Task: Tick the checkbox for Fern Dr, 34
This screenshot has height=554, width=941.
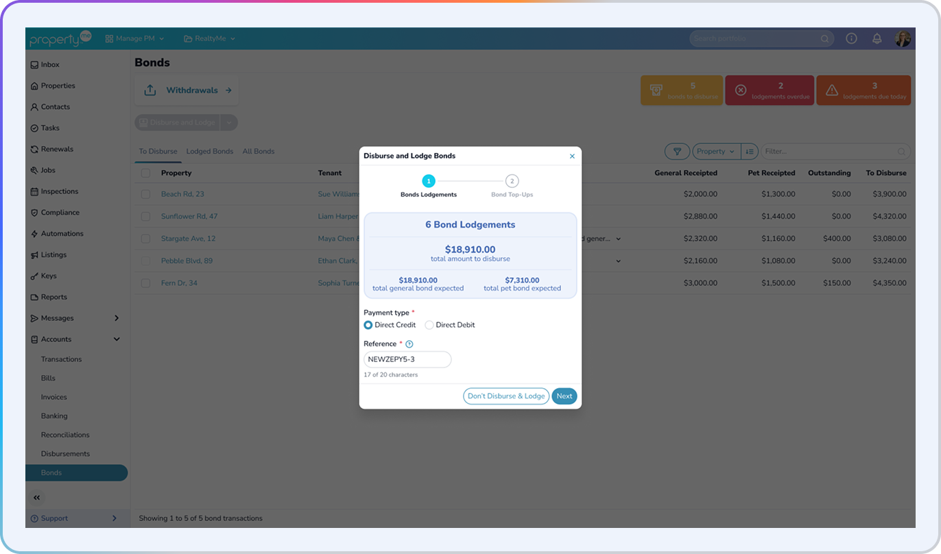Action: [x=145, y=283]
